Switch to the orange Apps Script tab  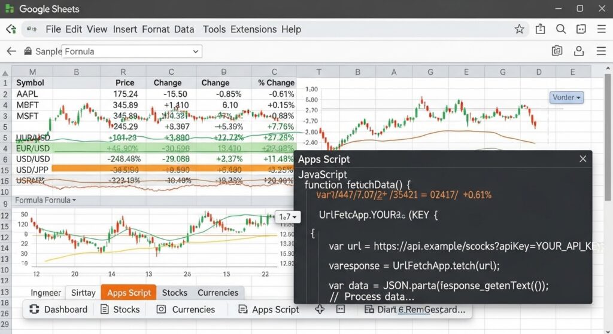click(129, 293)
